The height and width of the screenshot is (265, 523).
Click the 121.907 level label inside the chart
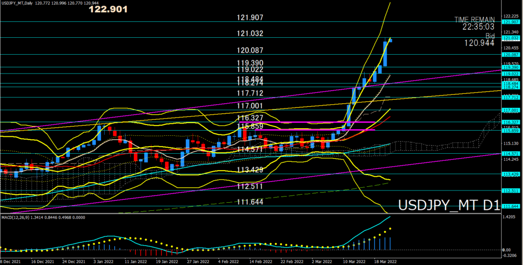pos(250,17)
